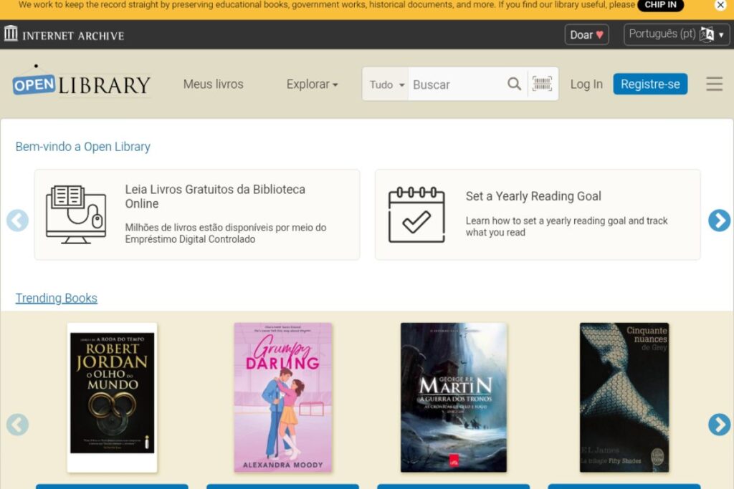Viewport: 734px width, 489px height.
Task: Click Trending Books previous arrow
Action: (18, 425)
